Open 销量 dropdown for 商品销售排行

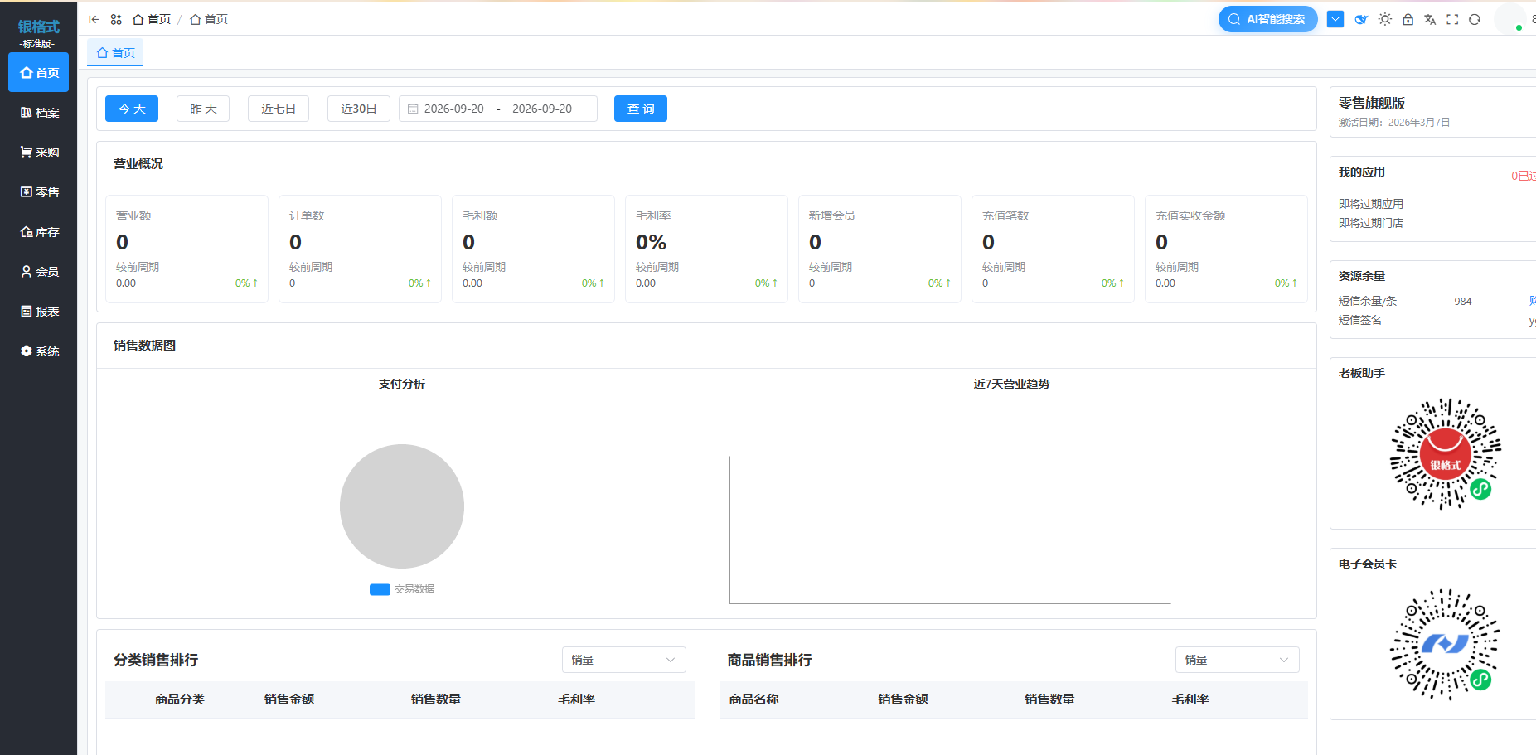[x=1238, y=660]
